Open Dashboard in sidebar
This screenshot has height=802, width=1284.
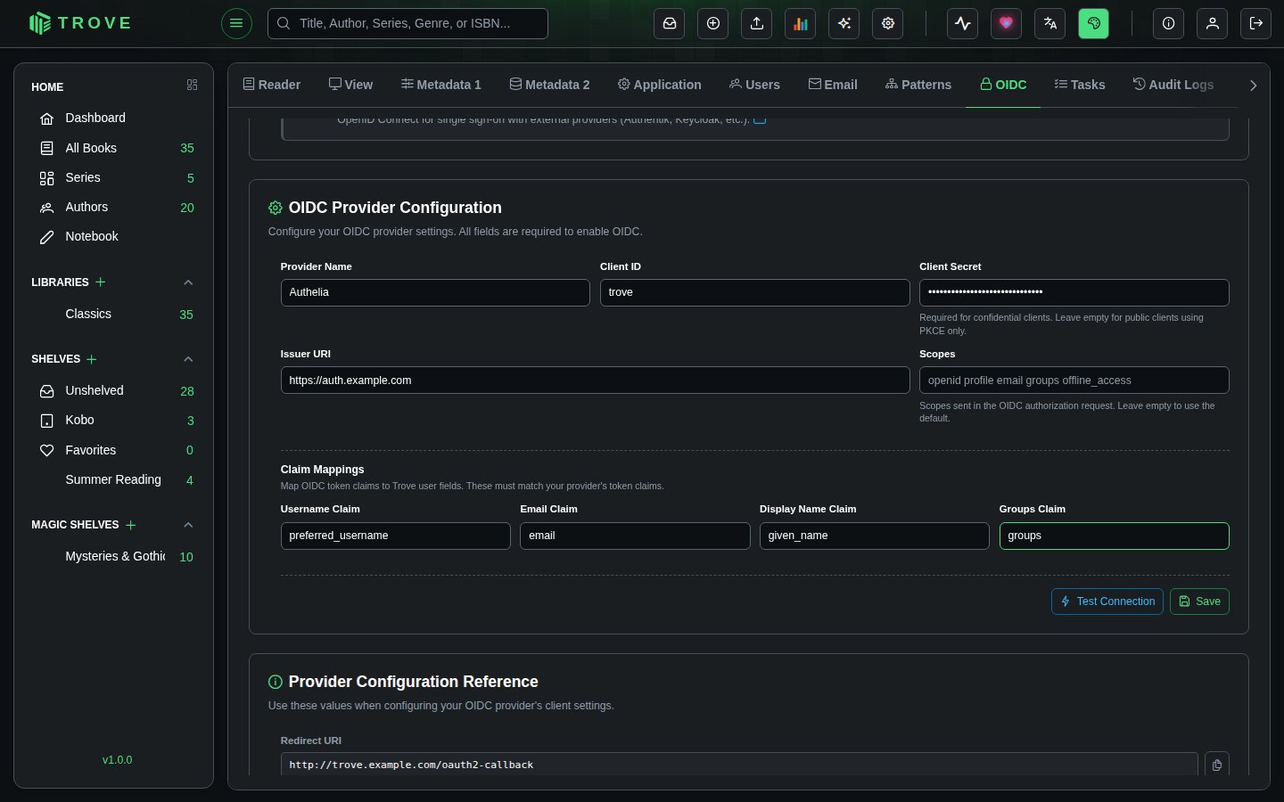tap(114, 118)
